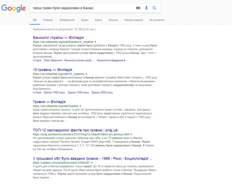This screenshot has width=232, height=184.
Task: Open result Банкноти України — Вікіпедія
Action: (58, 38)
